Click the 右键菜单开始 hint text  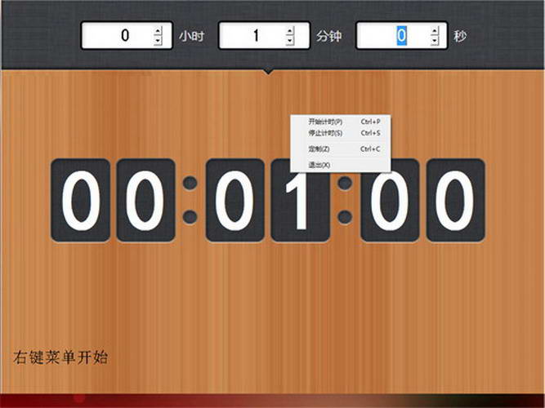(61, 357)
